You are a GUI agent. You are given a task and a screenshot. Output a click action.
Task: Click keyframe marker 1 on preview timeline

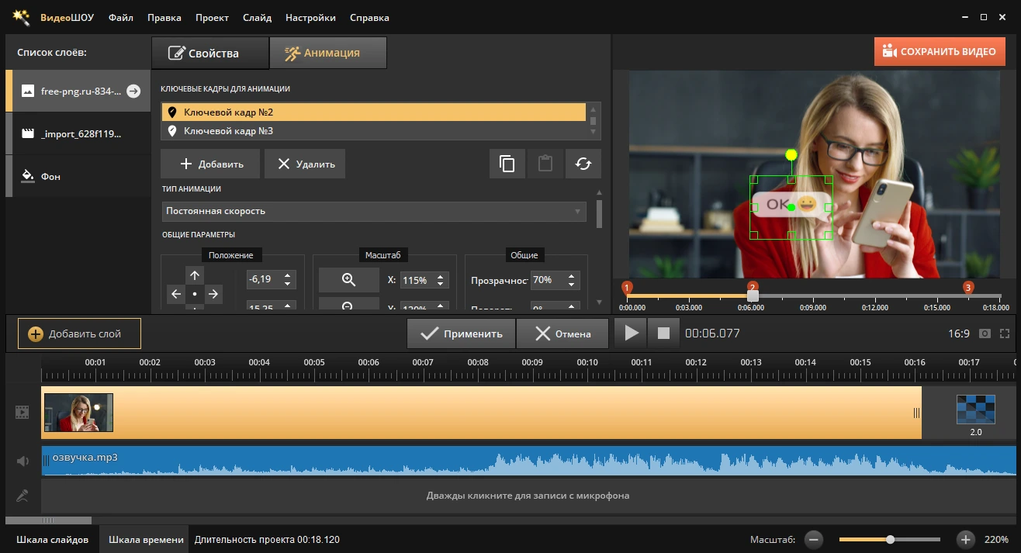pyautogui.click(x=627, y=288)
